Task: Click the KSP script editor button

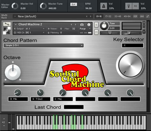Action: pyautogui.click(x=135, y=16)
